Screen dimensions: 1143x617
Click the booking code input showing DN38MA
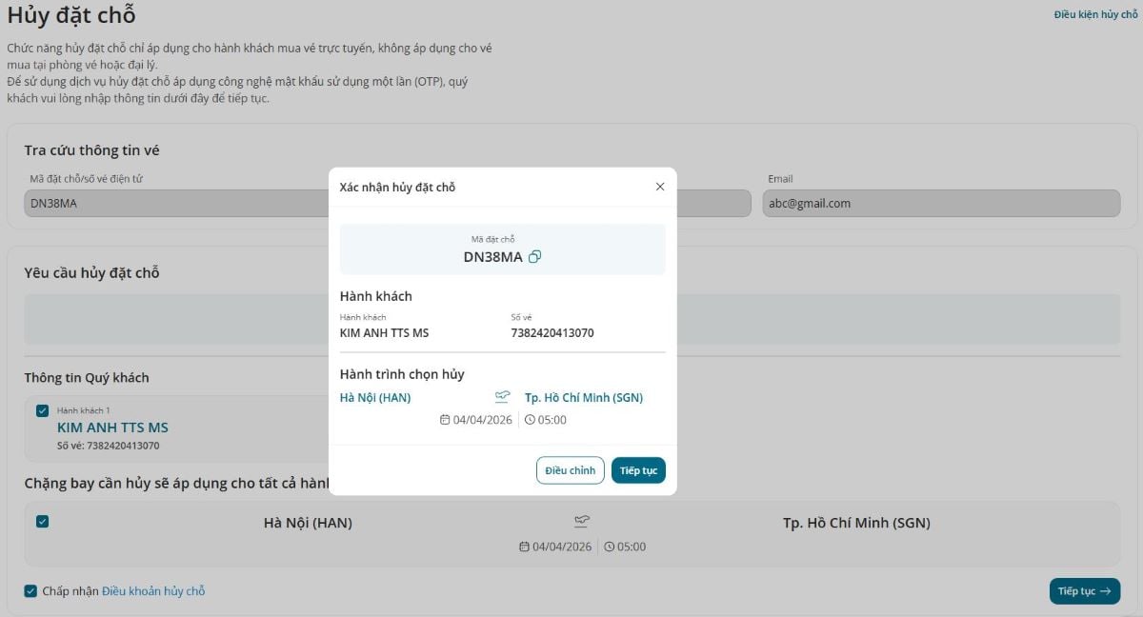171,203
